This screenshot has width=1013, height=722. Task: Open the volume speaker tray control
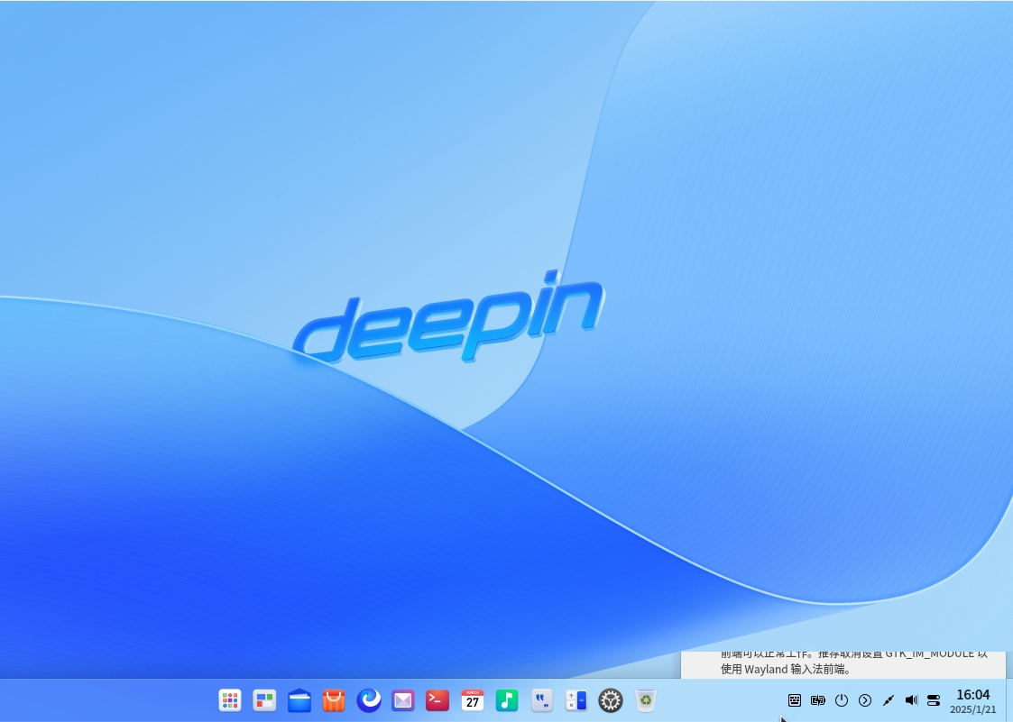tap(912, 700)
